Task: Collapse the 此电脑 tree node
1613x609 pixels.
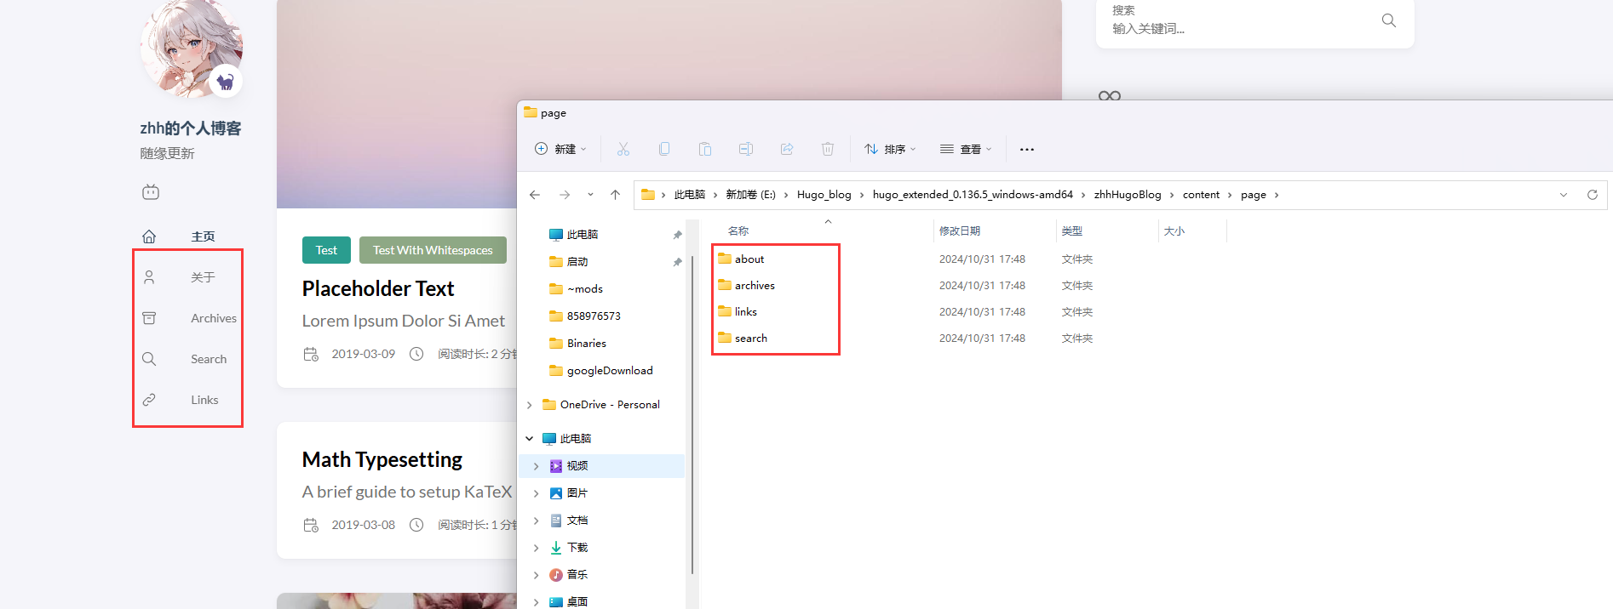Action: coord(530,439)
